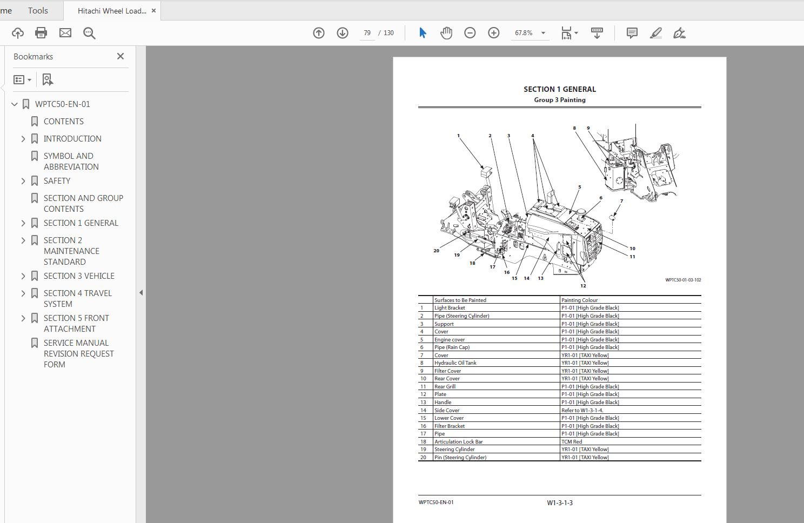Collapse the WPTC50-EN-01 bookmark tree
This screenshot has height=523, width=804.
point(14,104)
